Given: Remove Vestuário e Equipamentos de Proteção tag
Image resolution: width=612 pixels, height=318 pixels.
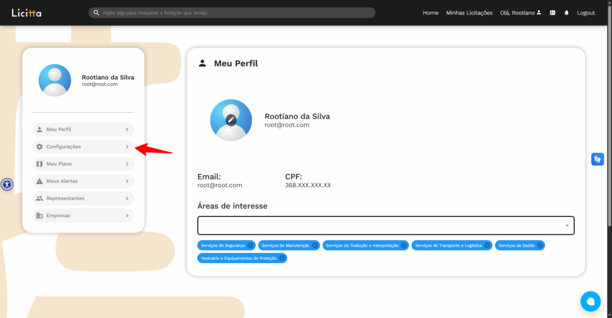Looking at the screenshot, I should 282,258.
